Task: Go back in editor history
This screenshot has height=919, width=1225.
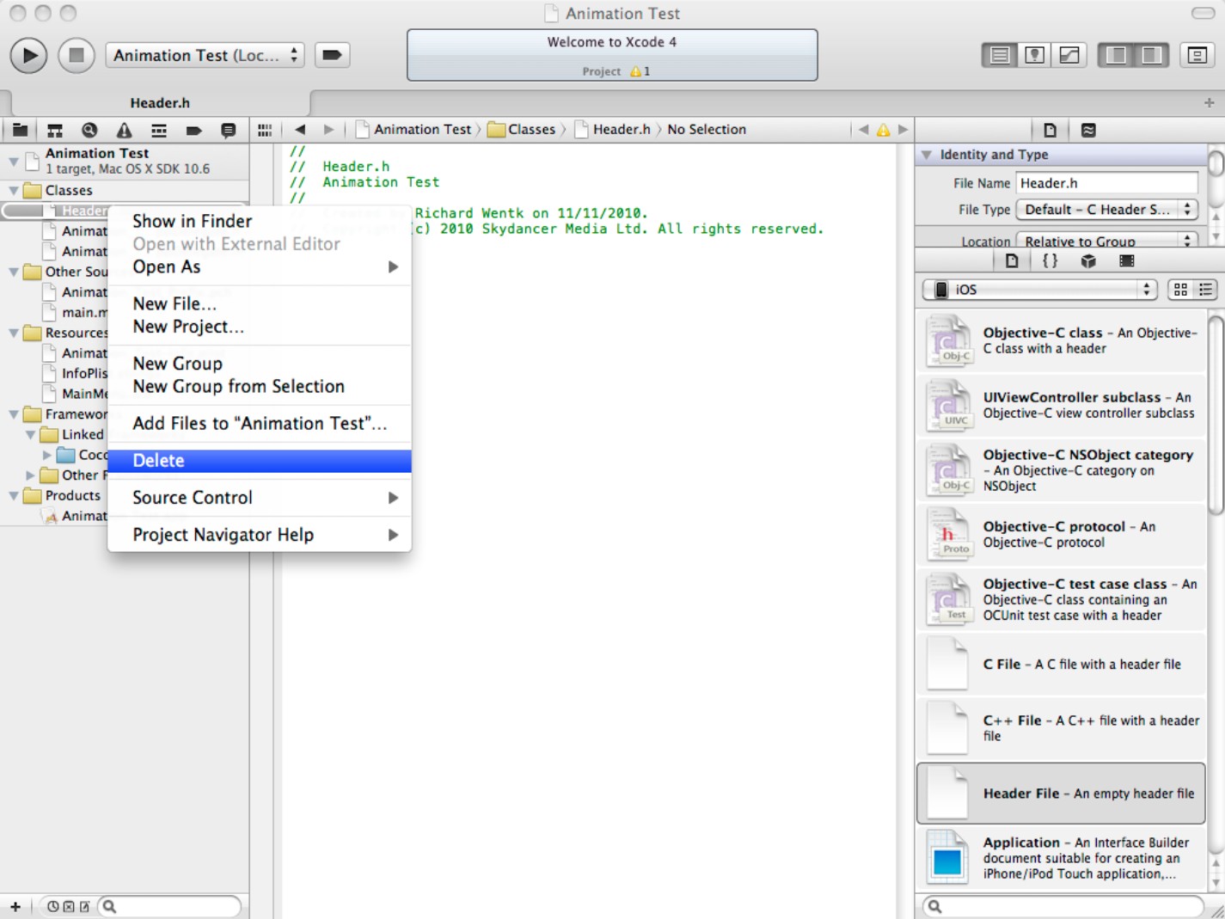Action: coord(300,130)
